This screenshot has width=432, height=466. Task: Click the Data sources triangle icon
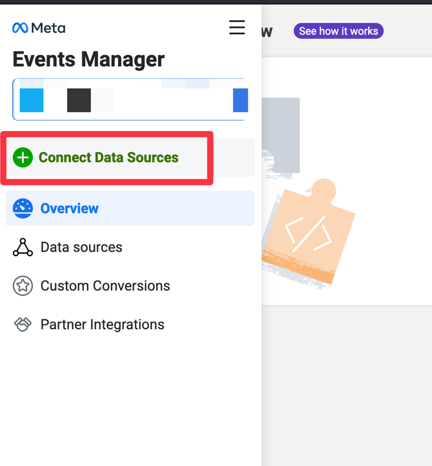click(23, 247)
